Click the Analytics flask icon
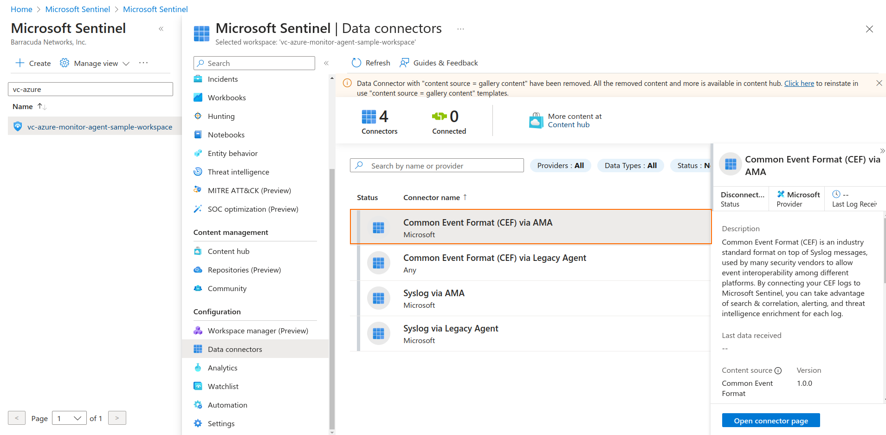This screenshot has width=886, height=435. pyautogui.click(x=198, y=368)
